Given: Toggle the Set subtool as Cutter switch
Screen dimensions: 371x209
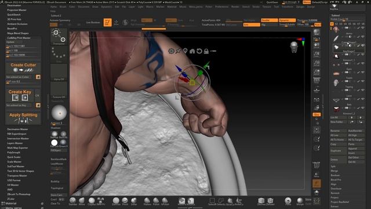Looking at the screenshot, I should click(38, 77).
